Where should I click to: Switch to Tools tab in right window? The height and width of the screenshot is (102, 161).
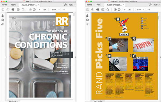[98, 5]
